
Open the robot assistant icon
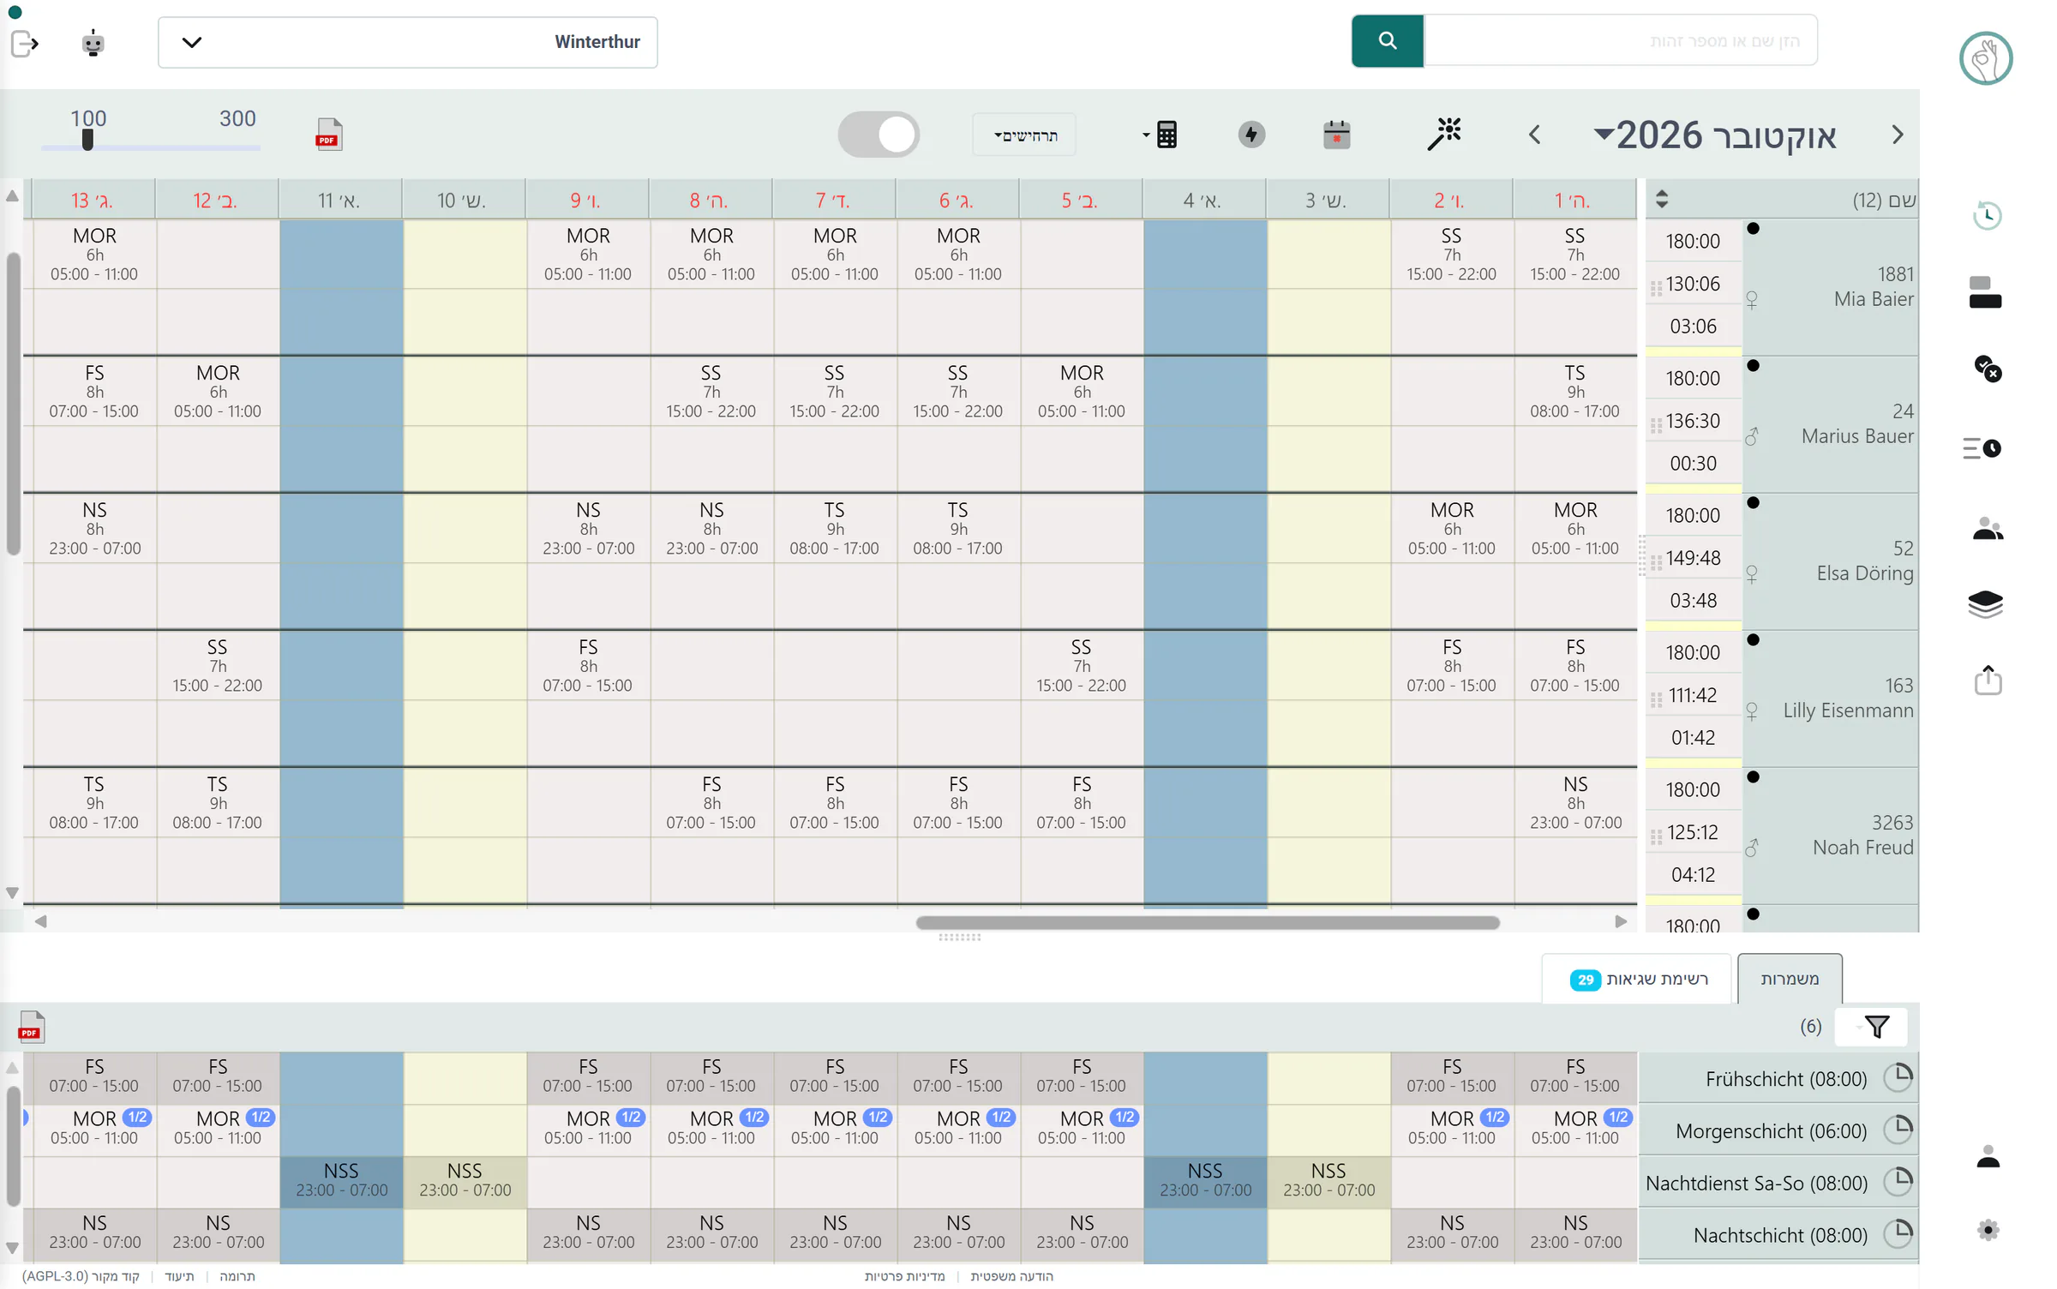(93, 43)
